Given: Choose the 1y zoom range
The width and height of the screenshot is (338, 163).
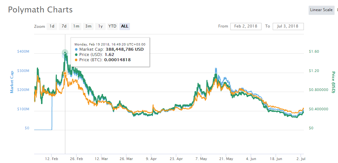Looking at the screenshot, I should [x=100, y=27].
